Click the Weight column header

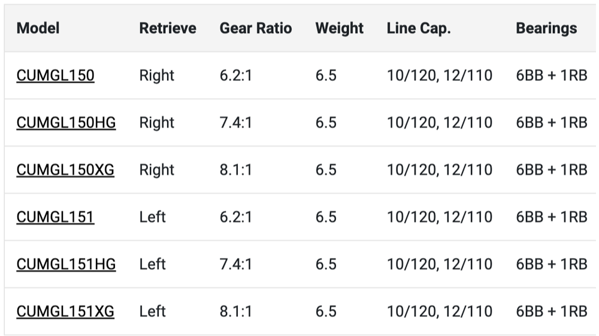[339, 28]
